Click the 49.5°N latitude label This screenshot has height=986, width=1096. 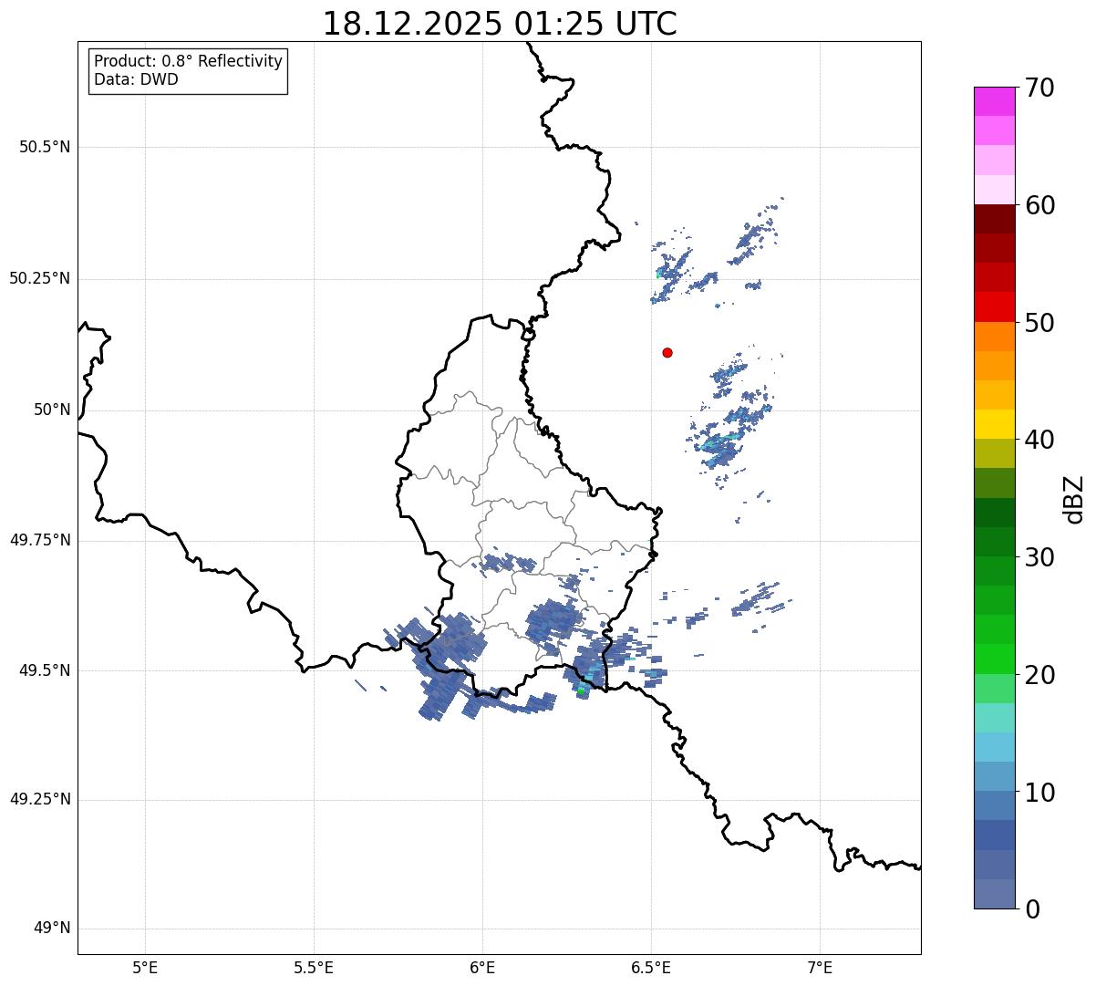click(45, 670)
